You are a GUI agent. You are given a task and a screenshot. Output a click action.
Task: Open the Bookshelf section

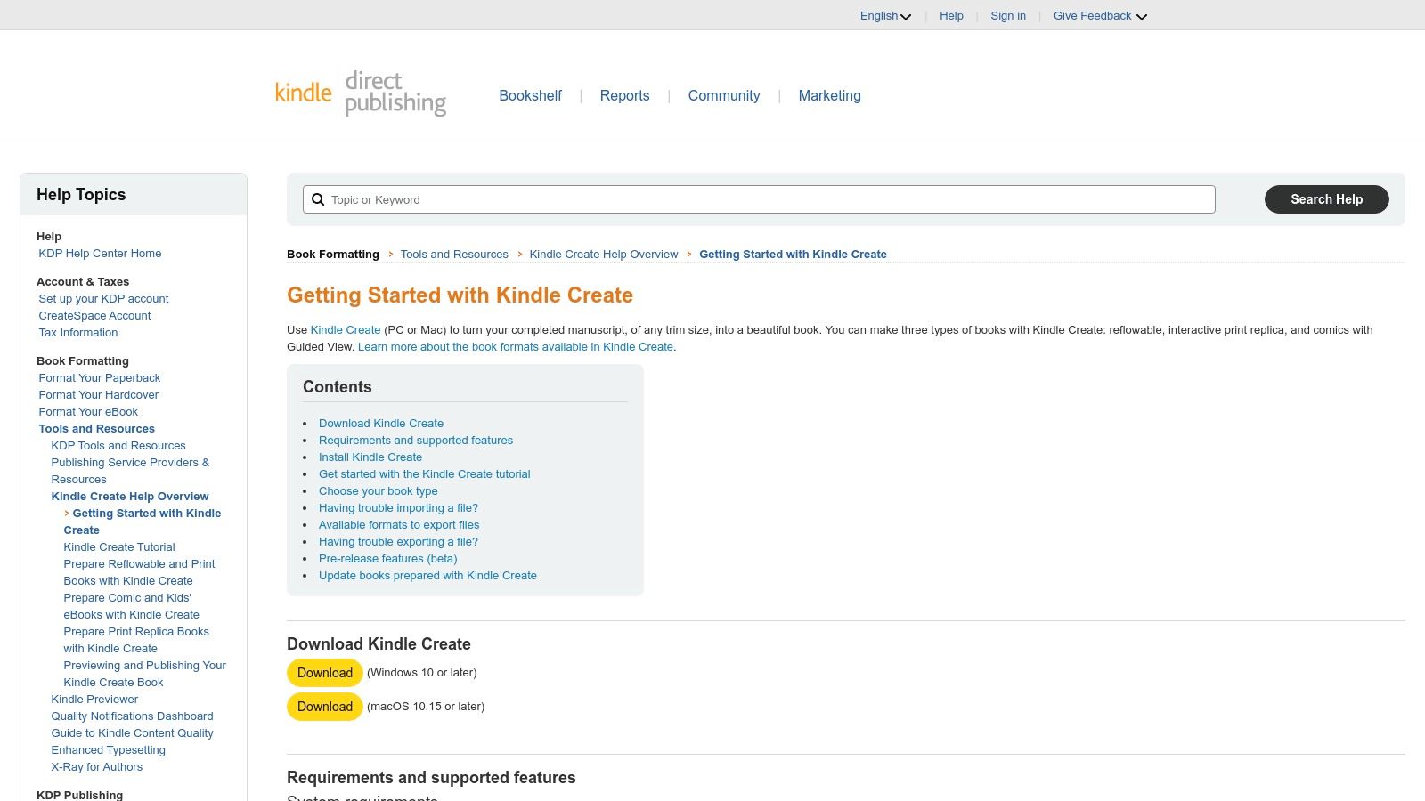pyautogui.click(x=530, y=95)
